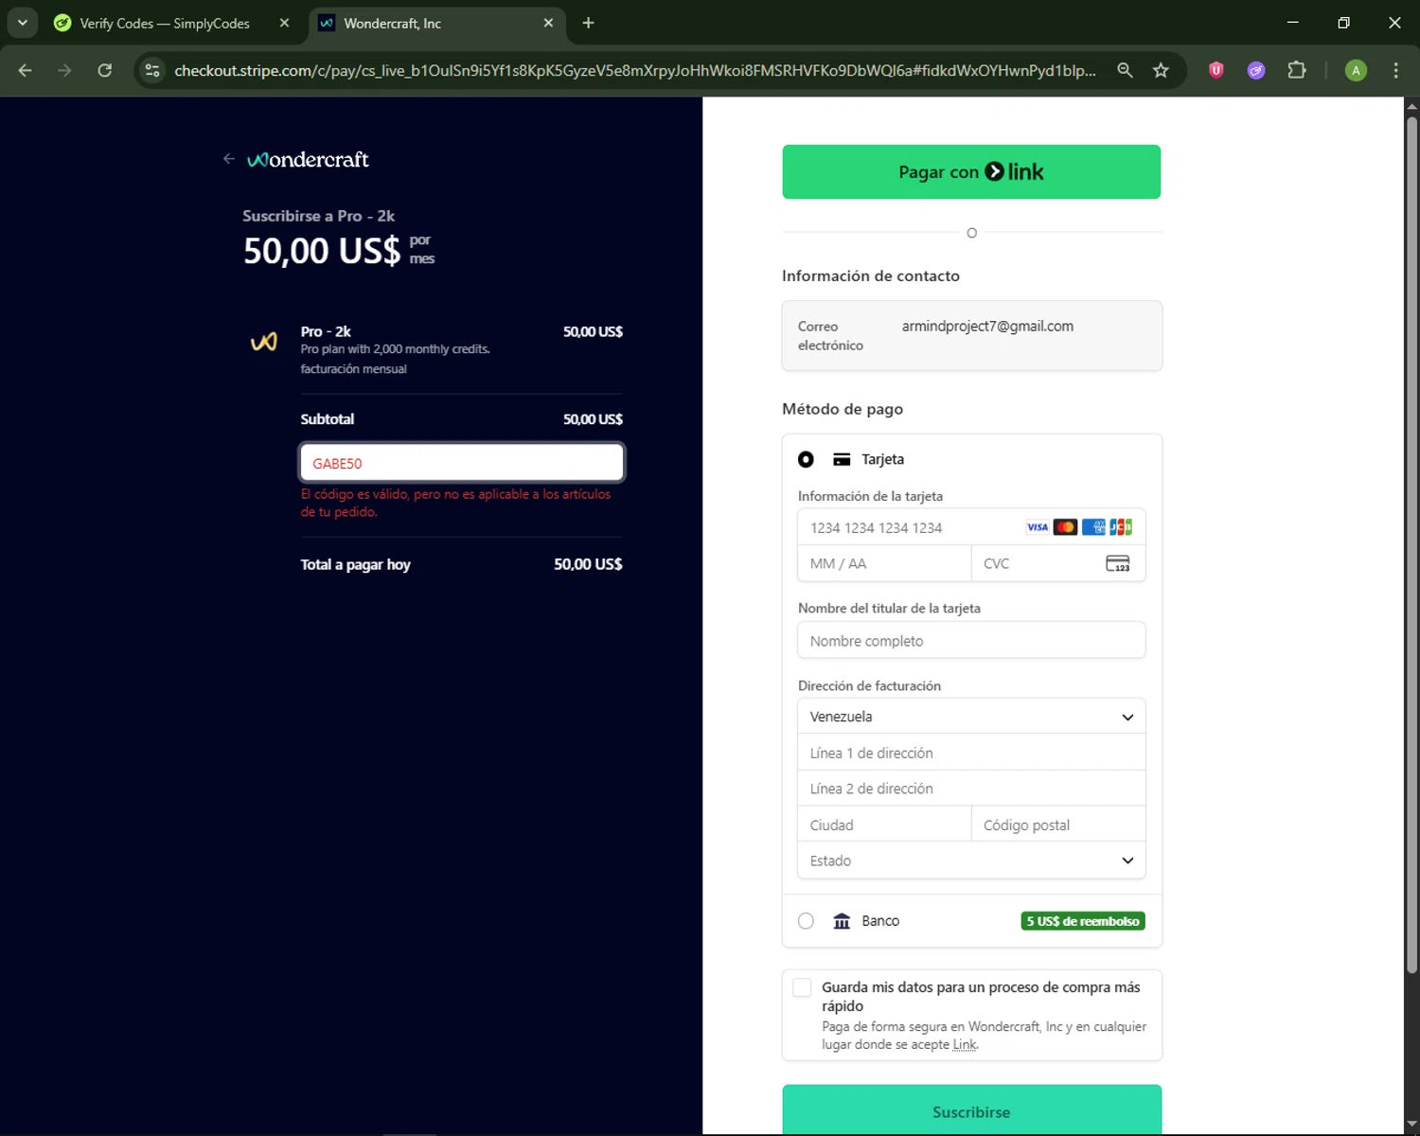Image resolution: width=1420 pixels, height=1136 pixels.
Task: Click the Nombre completo field
Action: tap(971, 641)
